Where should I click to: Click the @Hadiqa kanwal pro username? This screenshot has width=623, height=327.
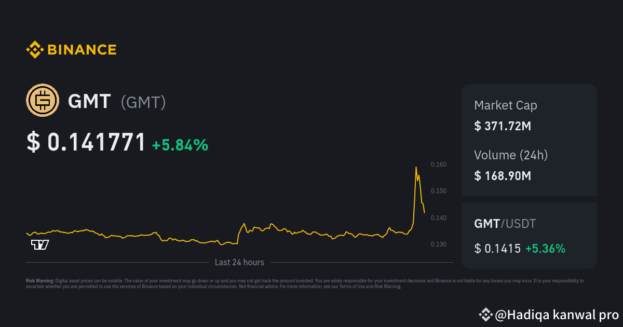coord(554,315)
